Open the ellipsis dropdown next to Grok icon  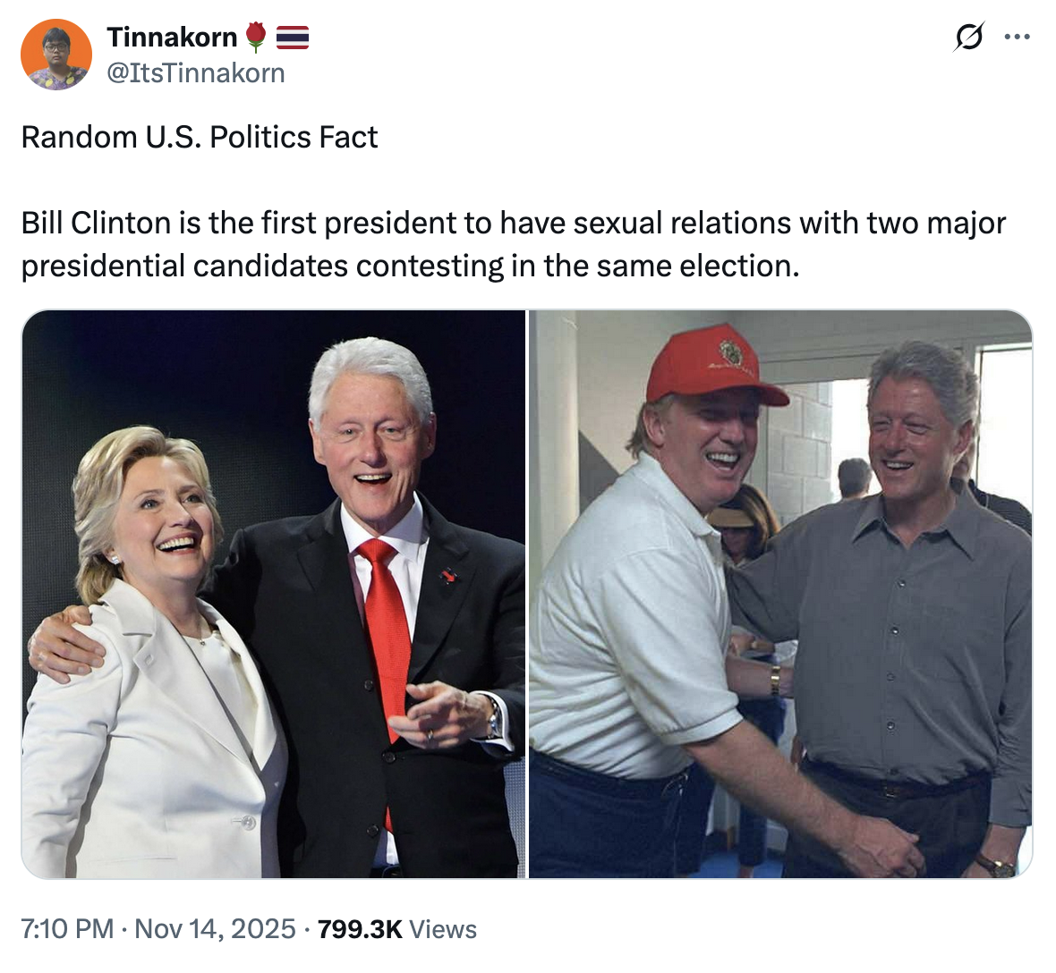(1017, 37)
